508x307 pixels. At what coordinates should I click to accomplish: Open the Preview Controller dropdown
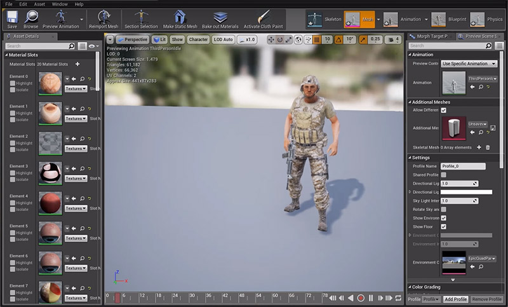[469, 64]
